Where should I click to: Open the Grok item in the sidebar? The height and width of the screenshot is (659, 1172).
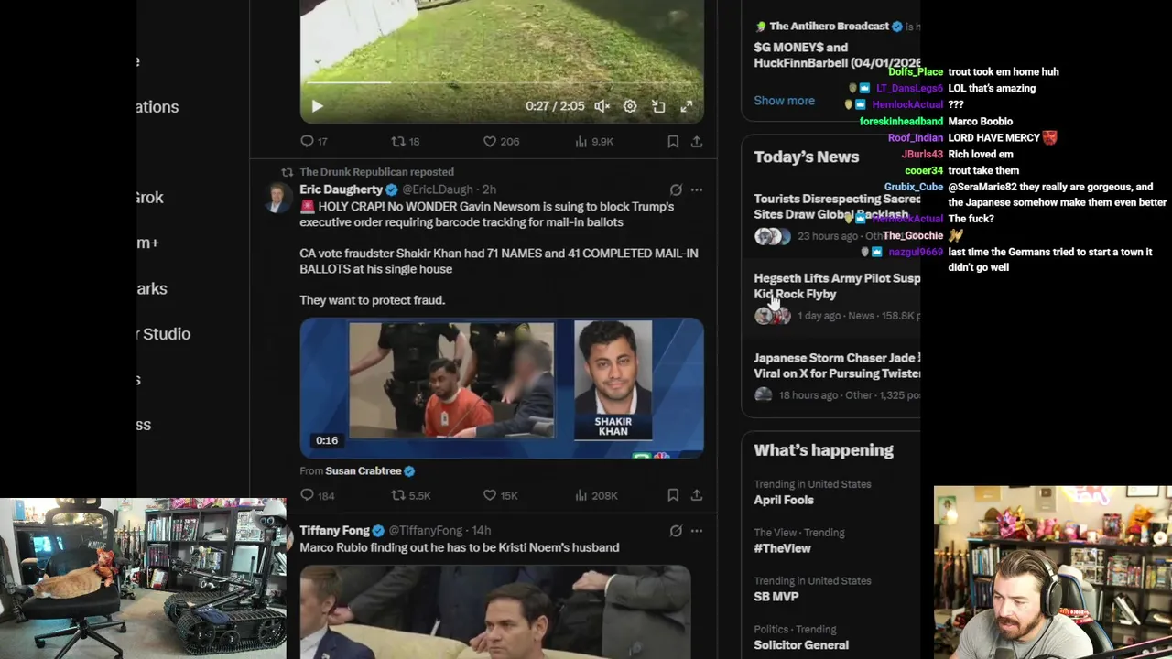[150, 197]
